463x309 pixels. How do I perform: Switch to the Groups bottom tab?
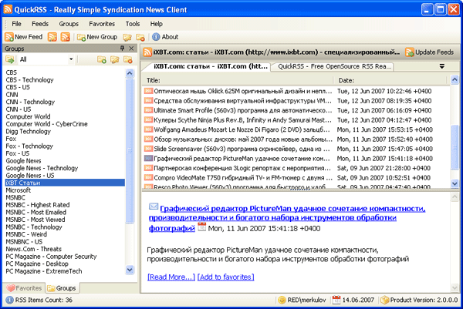click(62, 288)
